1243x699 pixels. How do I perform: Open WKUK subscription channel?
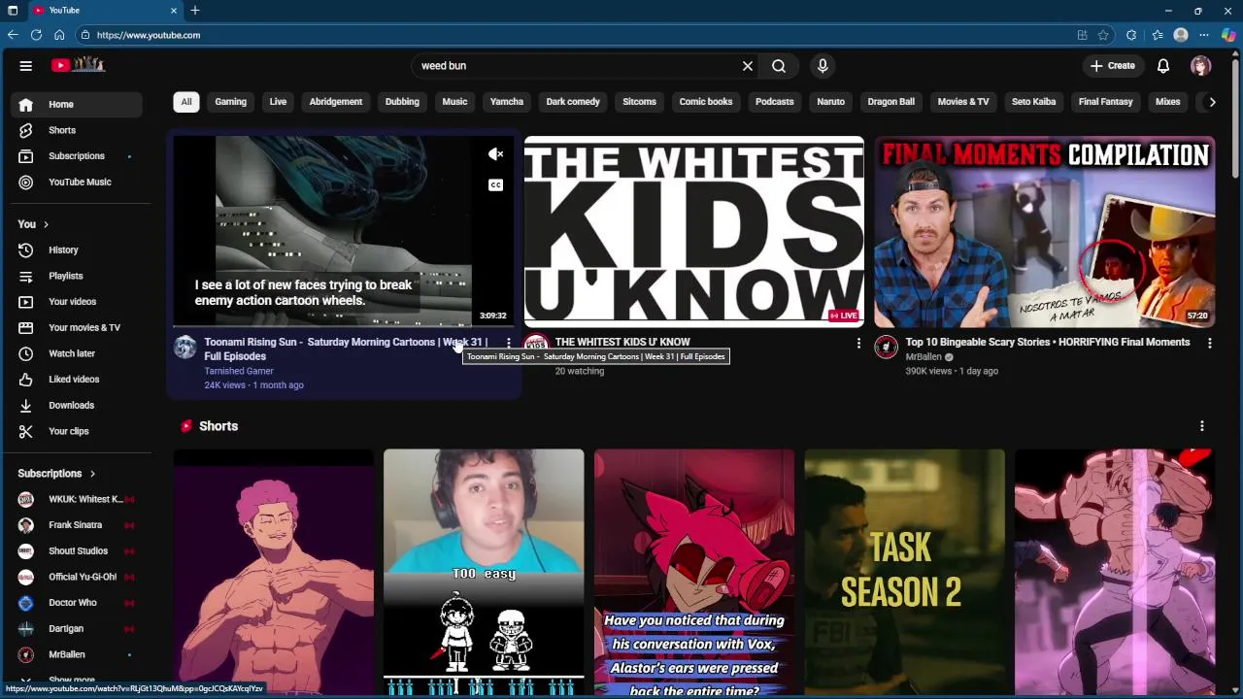coord(77,499)
